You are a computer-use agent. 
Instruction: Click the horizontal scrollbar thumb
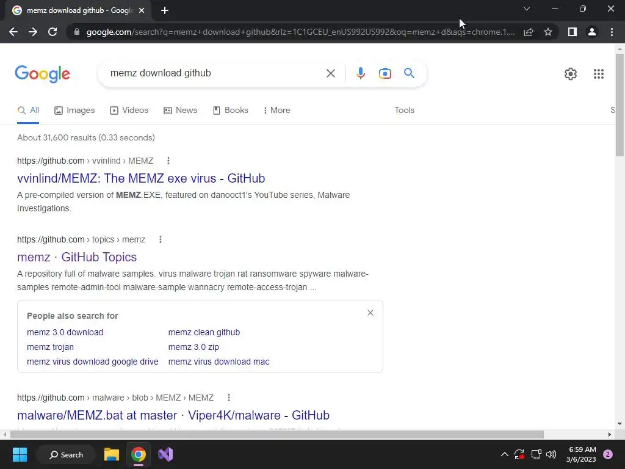(x=276, y=434)
